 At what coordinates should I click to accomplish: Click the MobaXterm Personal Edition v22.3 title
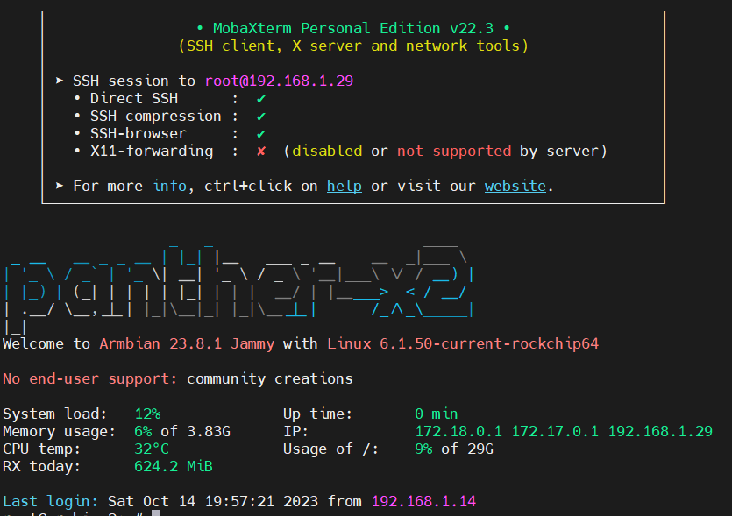click(x=353, y=28)
